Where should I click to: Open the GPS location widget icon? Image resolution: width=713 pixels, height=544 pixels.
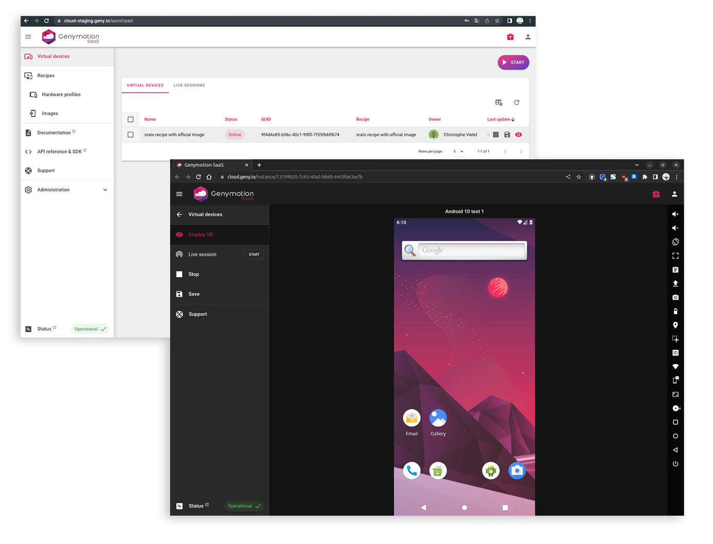pyautogui.click(x=675, y=325)
